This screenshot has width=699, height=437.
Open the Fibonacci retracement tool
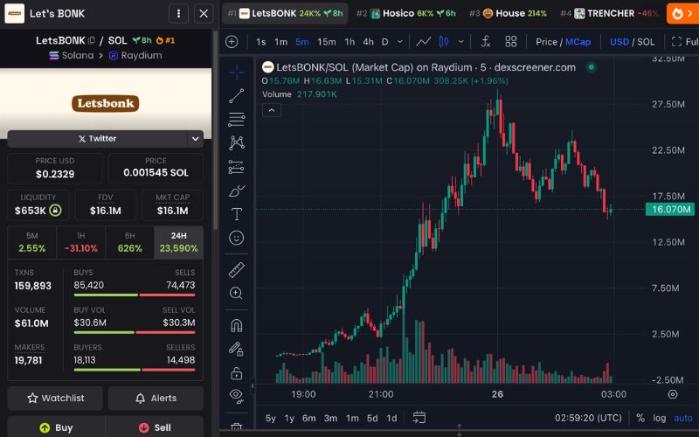[237, 120]
